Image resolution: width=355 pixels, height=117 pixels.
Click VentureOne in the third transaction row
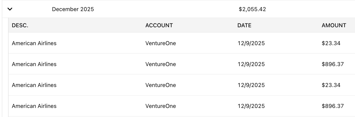tap(161, 85)
